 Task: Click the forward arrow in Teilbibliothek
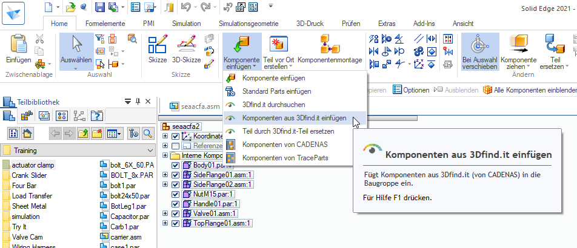(x=68, y=134)
